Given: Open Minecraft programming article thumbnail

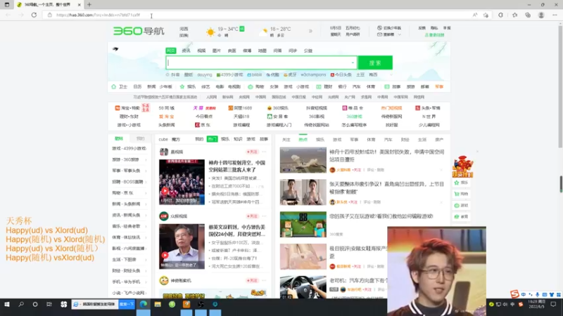Looking at the screenshot, I should click(x=303, y=224).
